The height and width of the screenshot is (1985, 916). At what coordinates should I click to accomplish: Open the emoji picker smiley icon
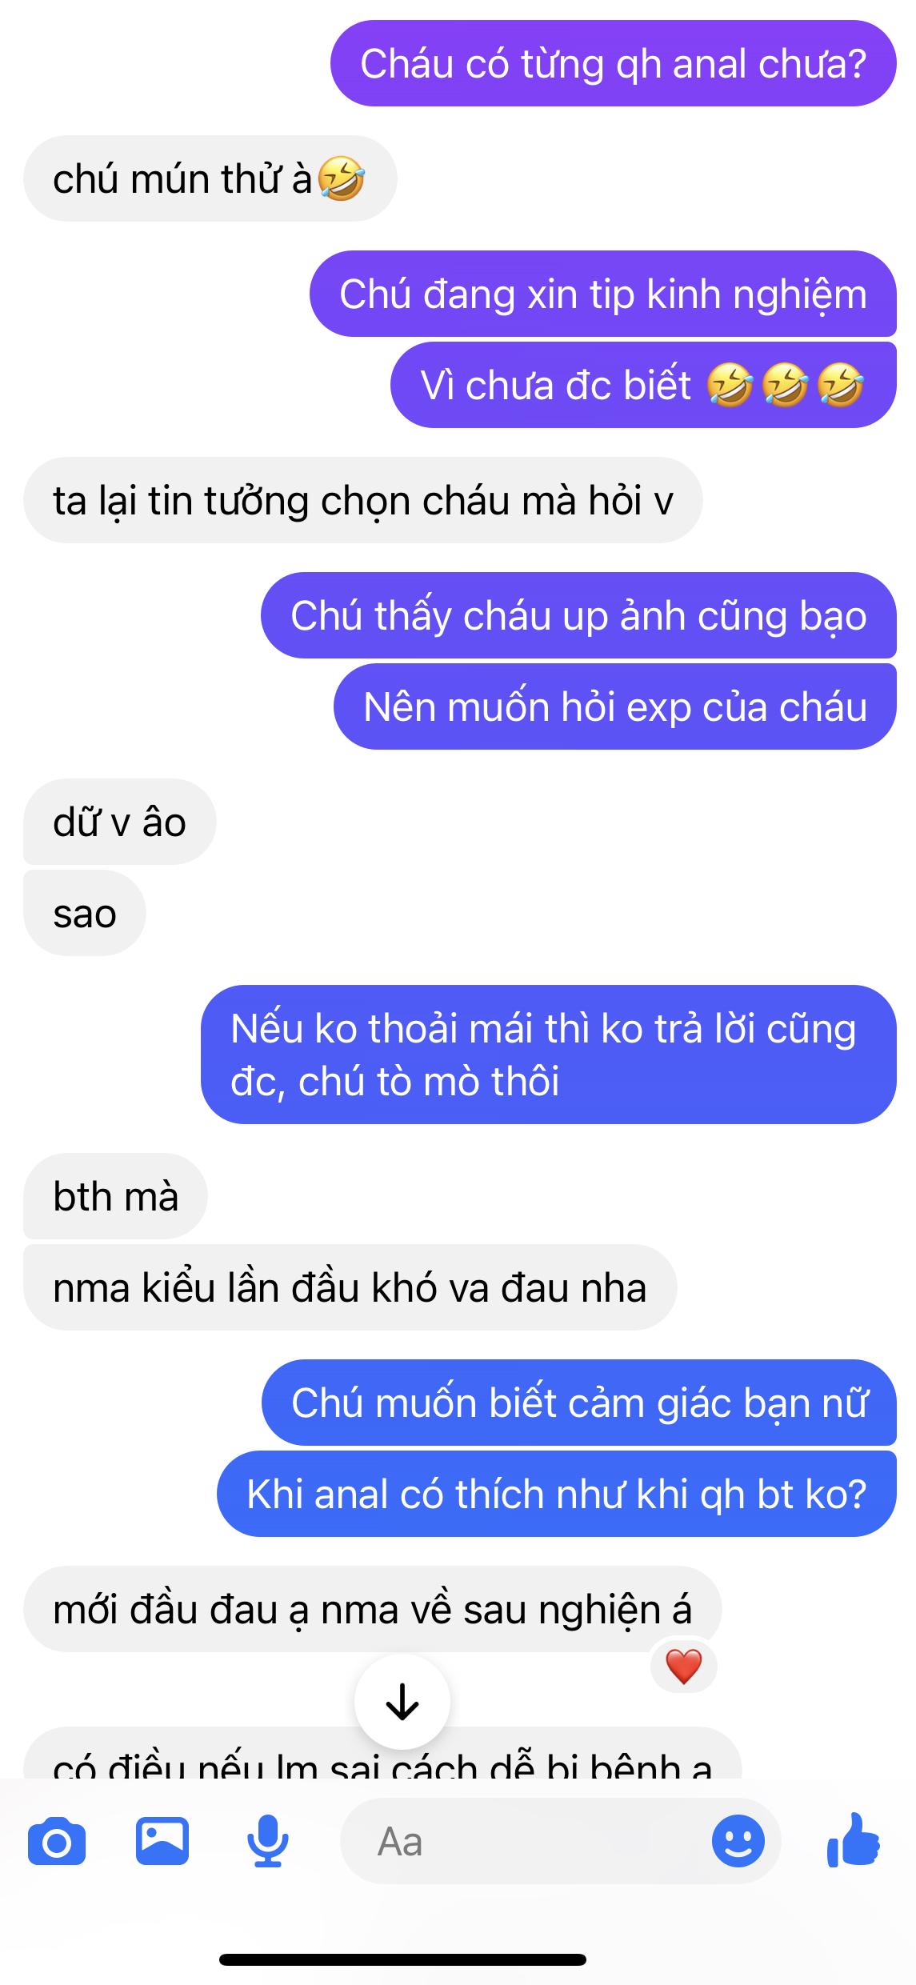pyautogui.click(x=738, y=1841)
